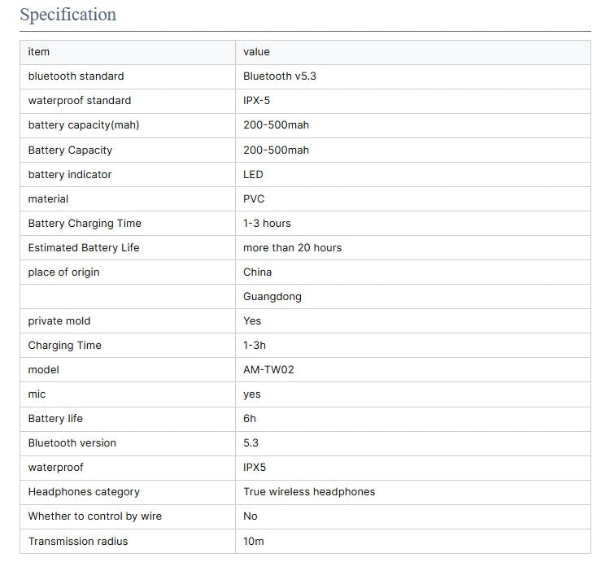Select the '1-3 hours' charging value
The image size is (610, 562).
267,223
